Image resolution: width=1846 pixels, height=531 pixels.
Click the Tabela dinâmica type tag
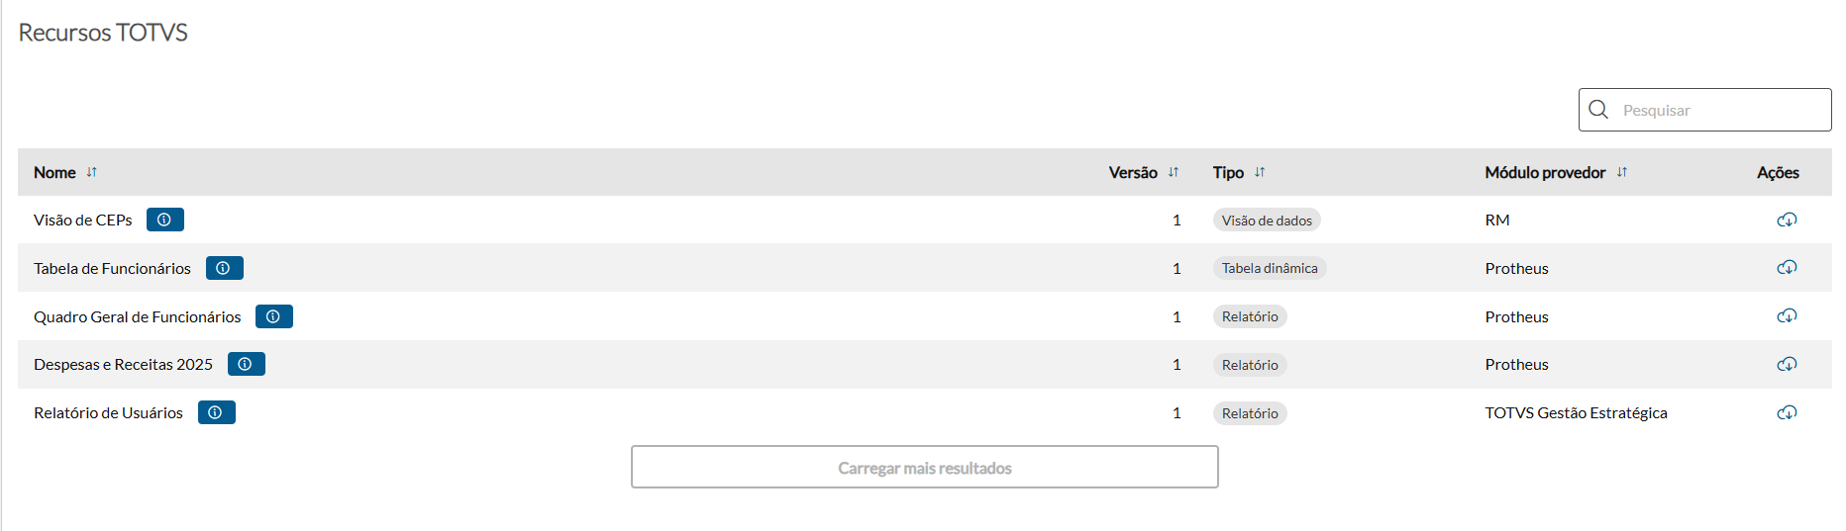point(1270,268)
